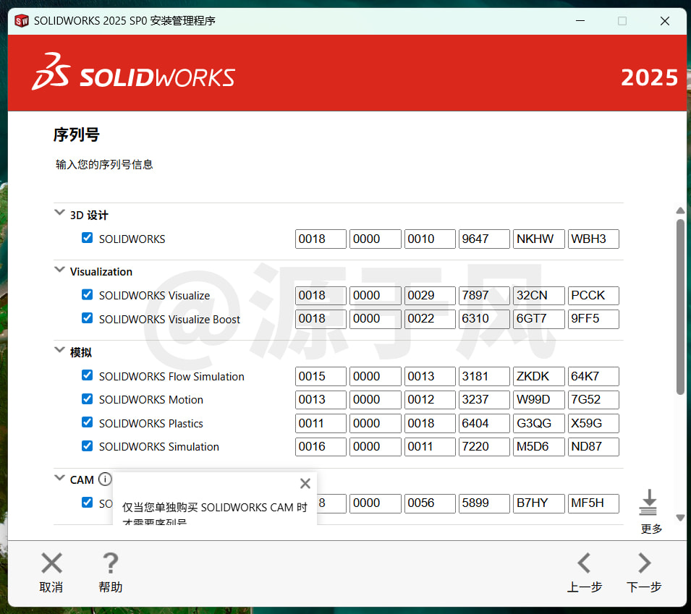Image resolution: width=691 pixels, height=614 pixels.
Task: Click Plastics serial field X59G
Action: click(x=593, y=423)
